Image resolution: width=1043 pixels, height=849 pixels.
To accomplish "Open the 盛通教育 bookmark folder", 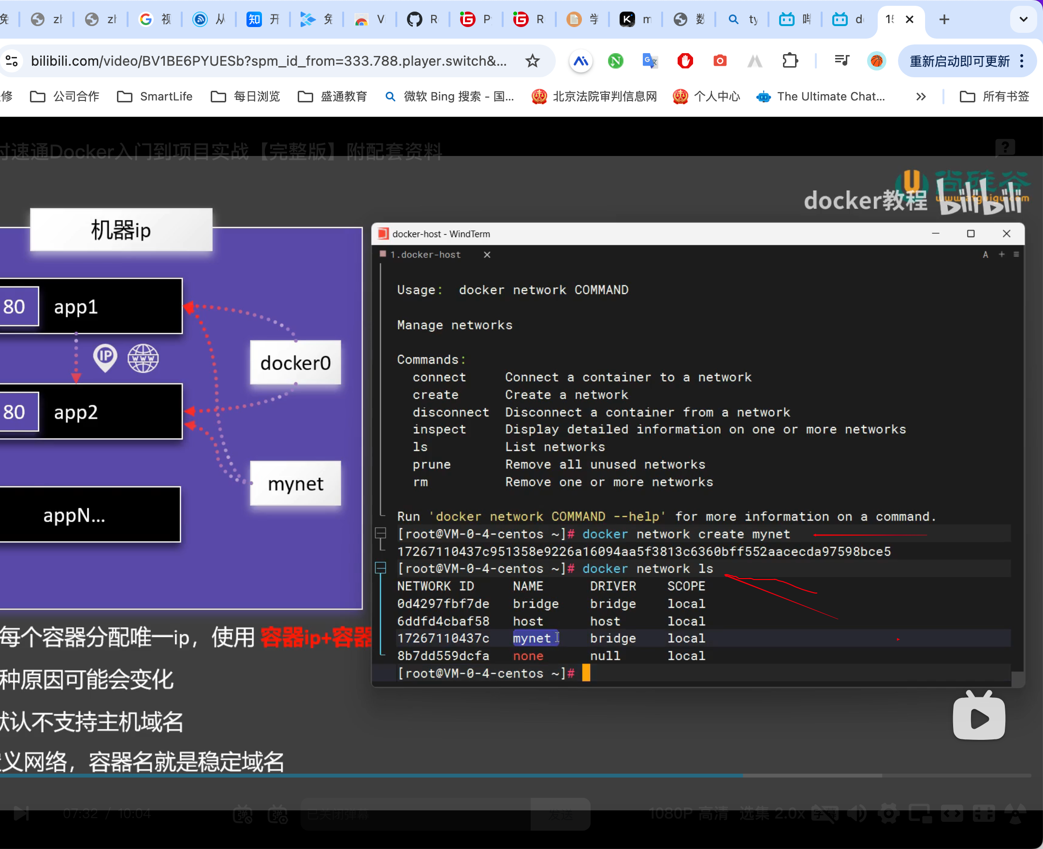I will [333, 96].
